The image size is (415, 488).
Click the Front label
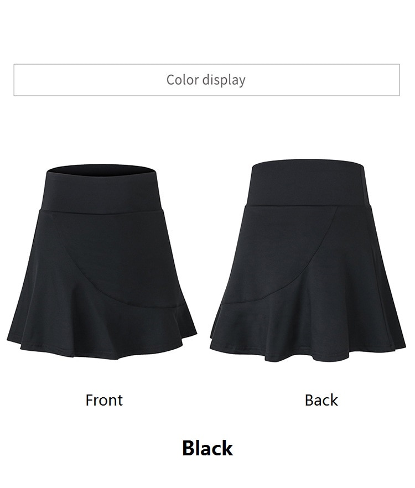point(104,400)
